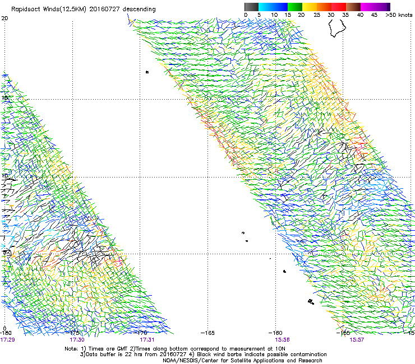Image resolution: width=415 pixels, height=364 pixels.
Task: Click the '30' label under the color bar
Action: [x=331, y=15]
